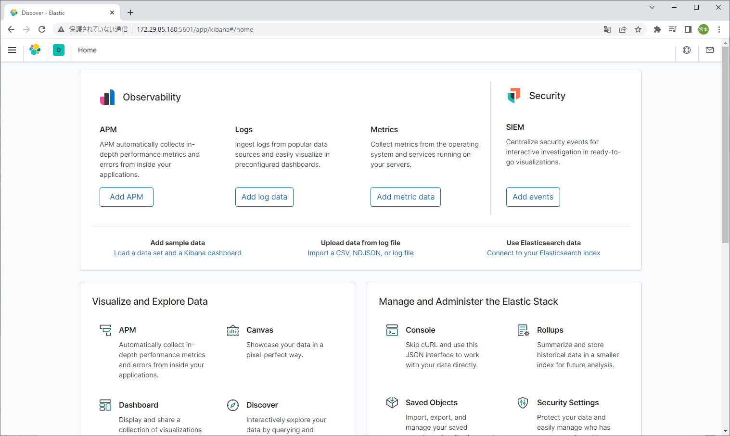The height and width of the screenshot is (436, 730).
Task: Open the green D space selector
Action: 59,50
